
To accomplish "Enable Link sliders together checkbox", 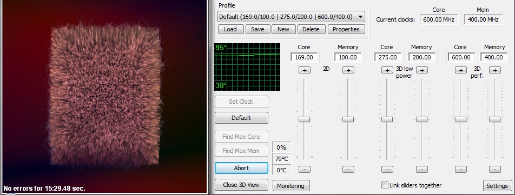I will (385, 185).
